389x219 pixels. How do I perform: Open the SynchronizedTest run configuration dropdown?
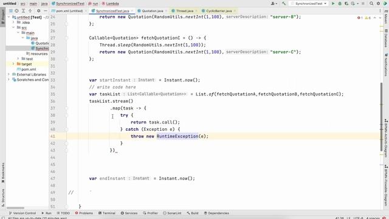[309, 4]
